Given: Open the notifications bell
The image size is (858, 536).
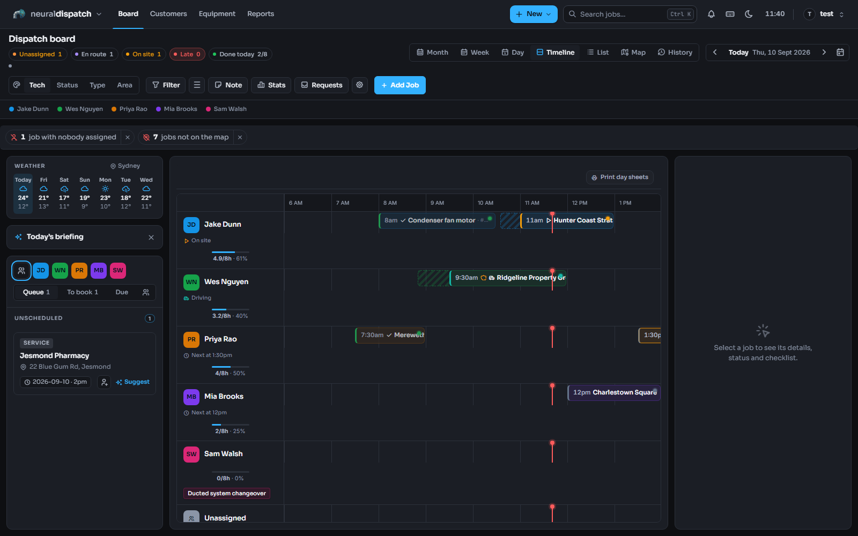Looking at the screenshot, I should coord(711,14).
